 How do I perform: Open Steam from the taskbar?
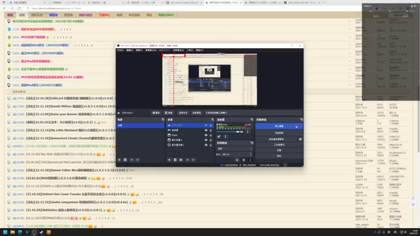point(41,232)
